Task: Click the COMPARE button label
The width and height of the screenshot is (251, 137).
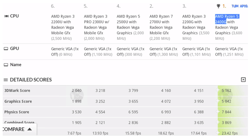Action: (x=13, y=129)
